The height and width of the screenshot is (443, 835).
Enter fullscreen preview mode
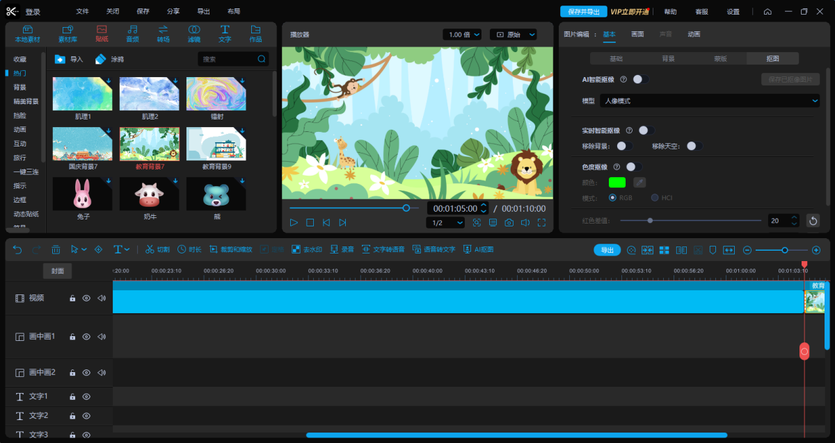(x=541, y=222)
